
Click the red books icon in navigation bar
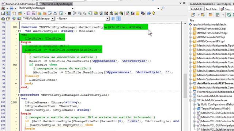[3, 8]
